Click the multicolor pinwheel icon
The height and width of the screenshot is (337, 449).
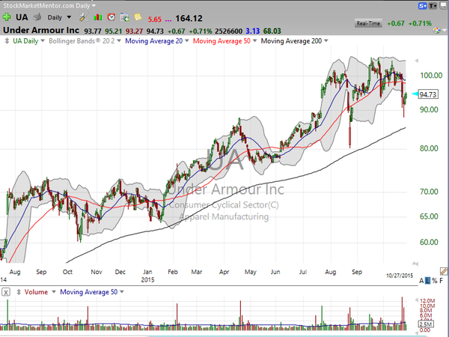(x=437, y=30)
